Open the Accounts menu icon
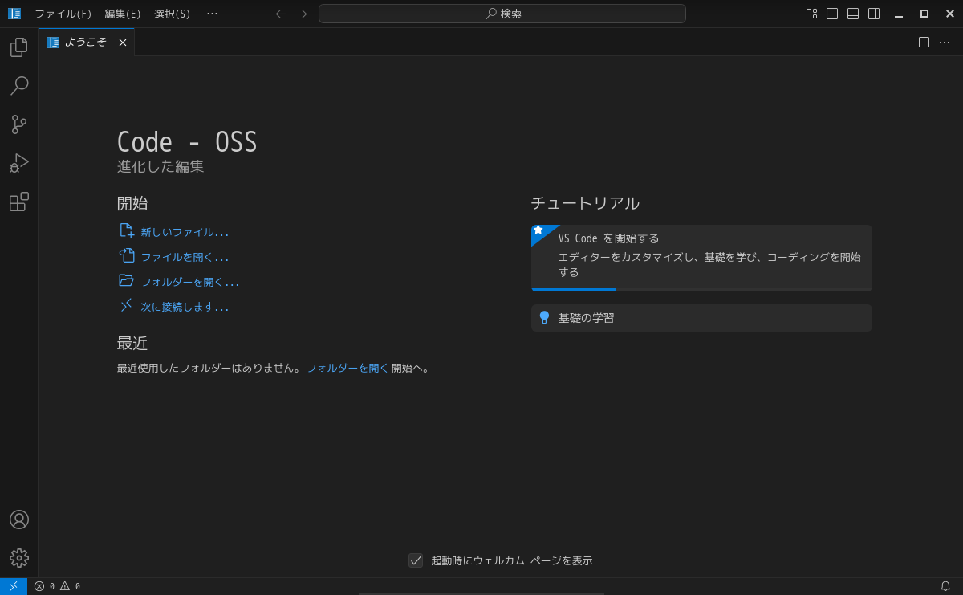This screenshot has height=595, width=963. [x=19, y=520]
